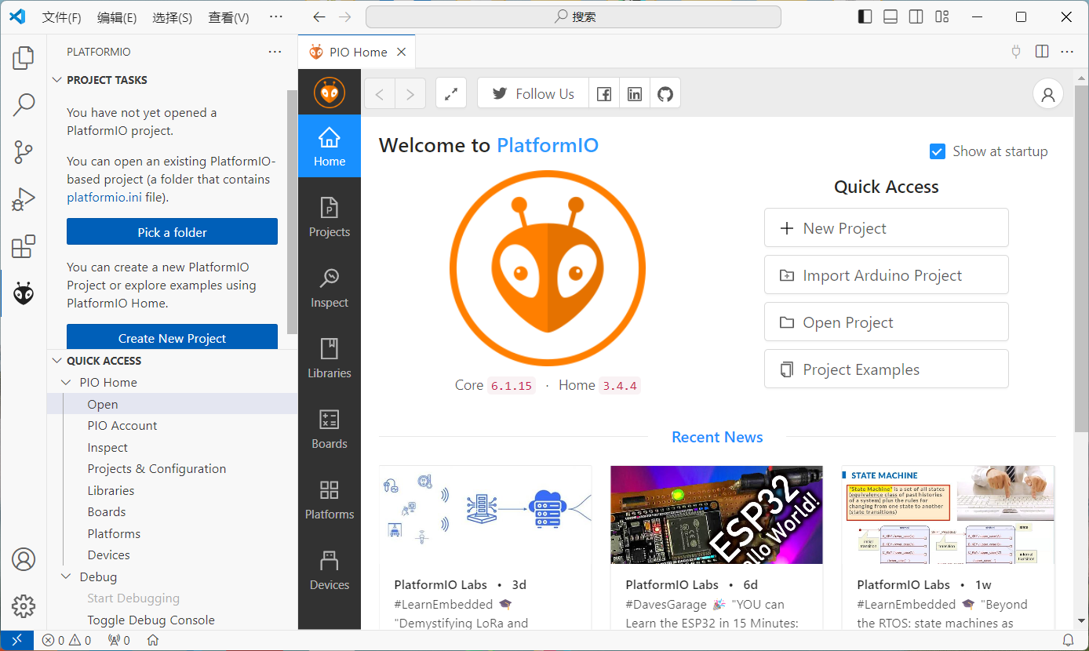Click errors and warnings count in status bar
1089x651 pixels.
(x=67, y=640)
